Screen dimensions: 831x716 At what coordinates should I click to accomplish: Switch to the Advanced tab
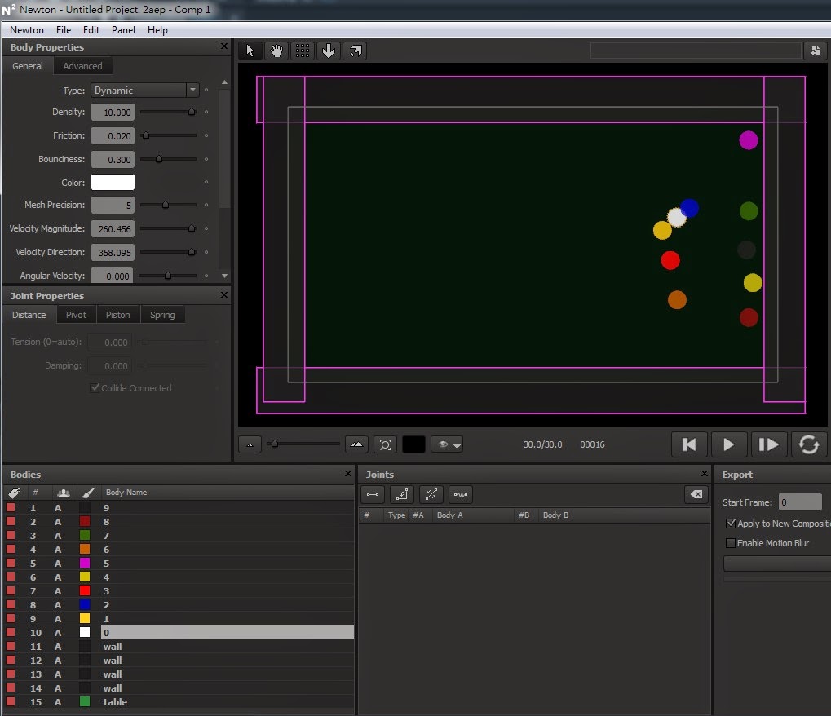pos(82,66)
